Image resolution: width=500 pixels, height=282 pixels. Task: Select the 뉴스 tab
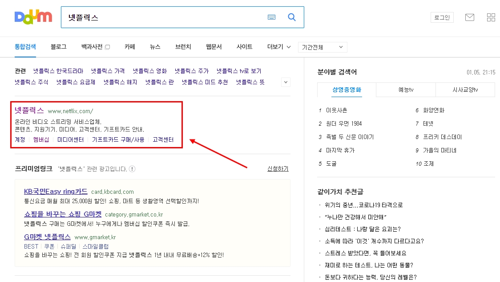(155, 47)
